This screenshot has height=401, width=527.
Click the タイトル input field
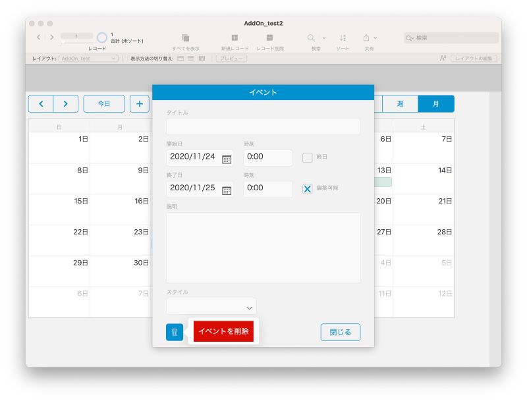(263, 126)
